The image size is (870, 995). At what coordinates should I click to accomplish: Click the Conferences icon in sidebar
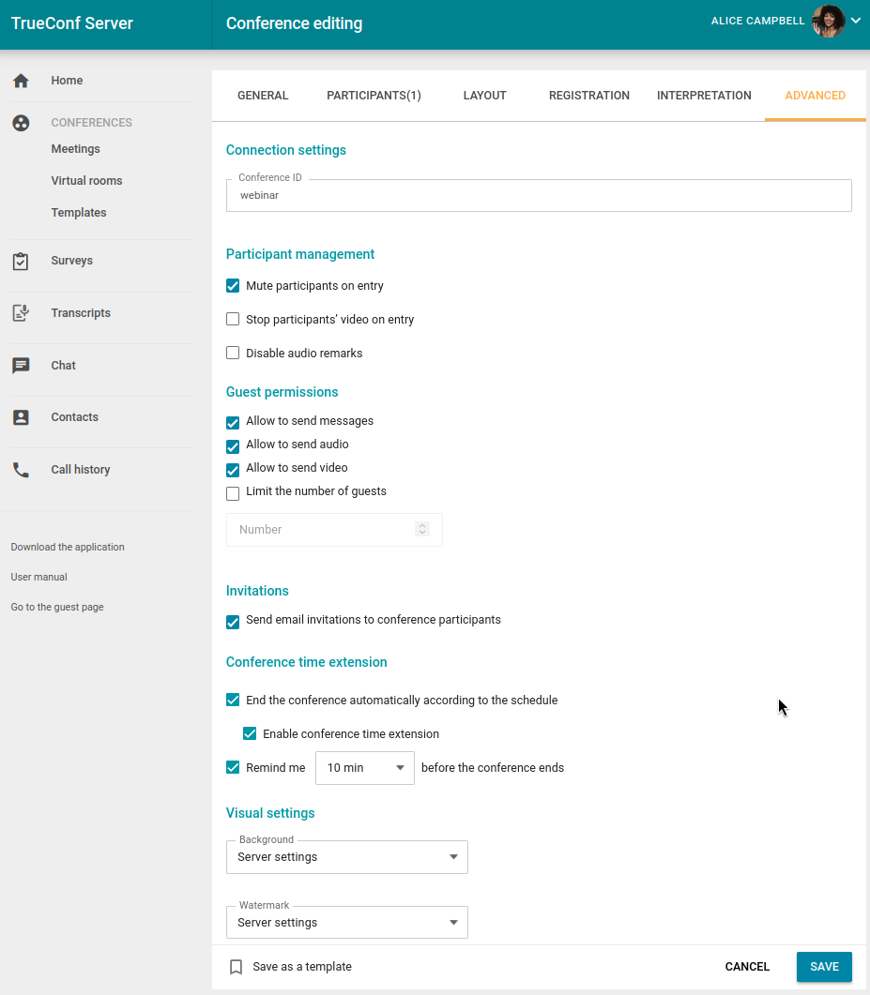point(21,123)
